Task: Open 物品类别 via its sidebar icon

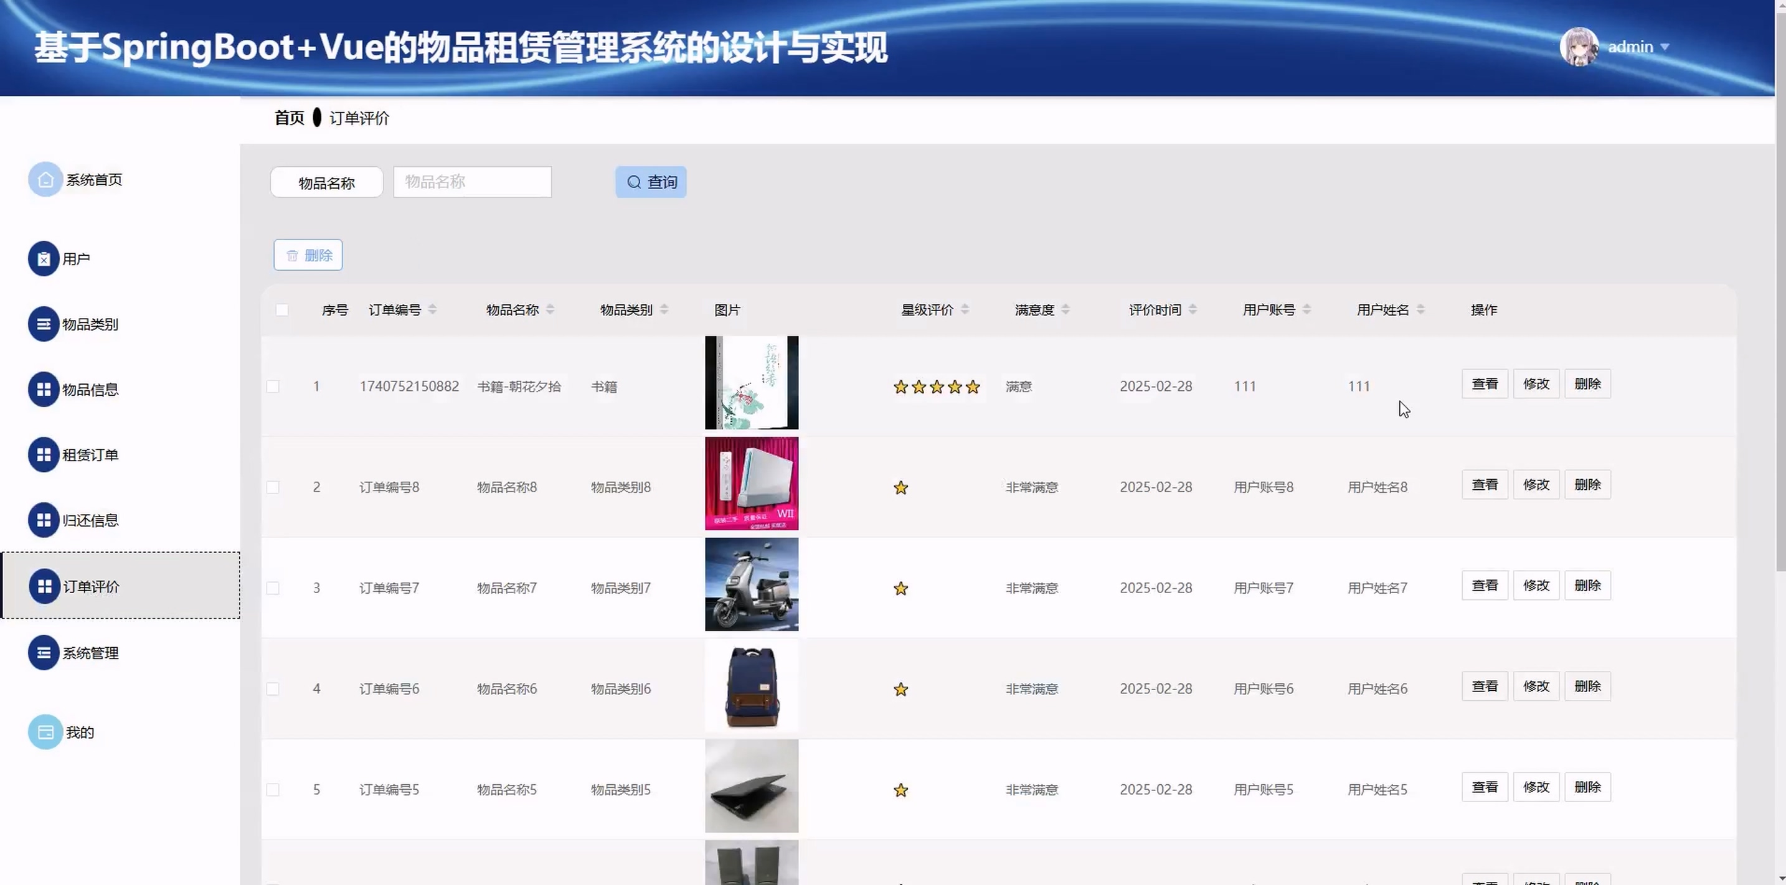Action: (x=43, y=324)
